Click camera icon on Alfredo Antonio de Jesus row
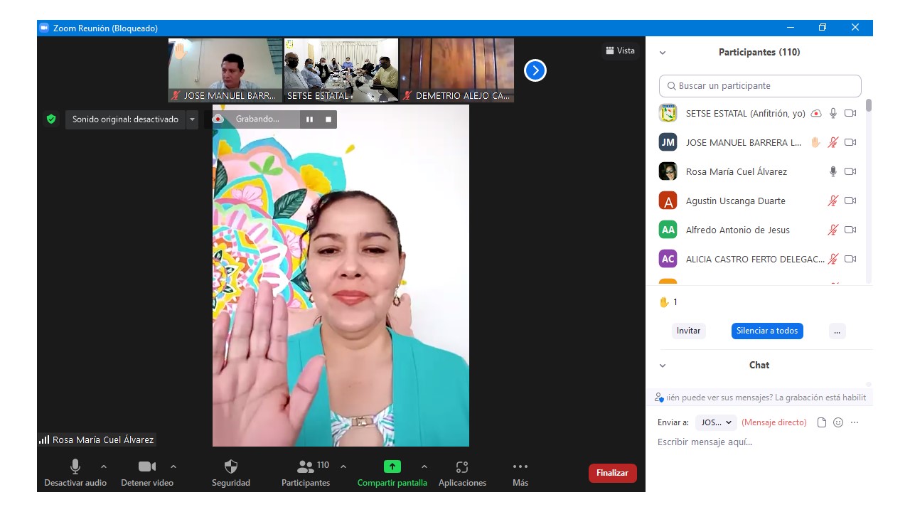 coord(850,230)
